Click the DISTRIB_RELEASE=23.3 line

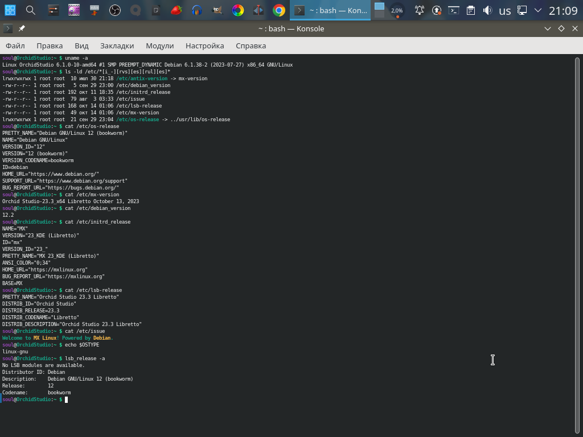coord(31,311)
